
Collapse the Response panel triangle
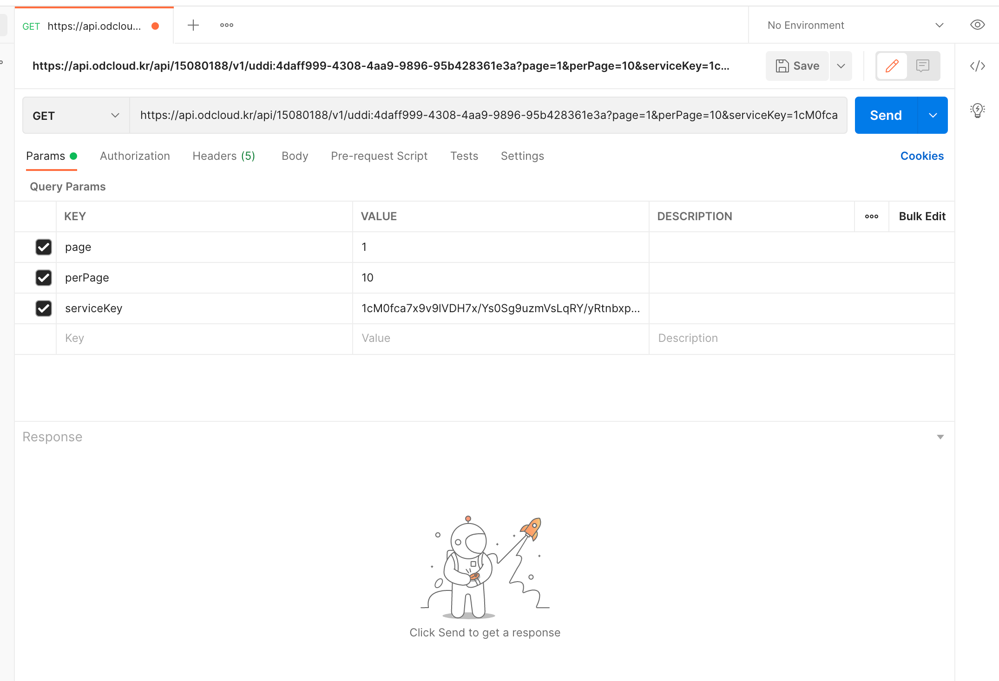[940, 437]
